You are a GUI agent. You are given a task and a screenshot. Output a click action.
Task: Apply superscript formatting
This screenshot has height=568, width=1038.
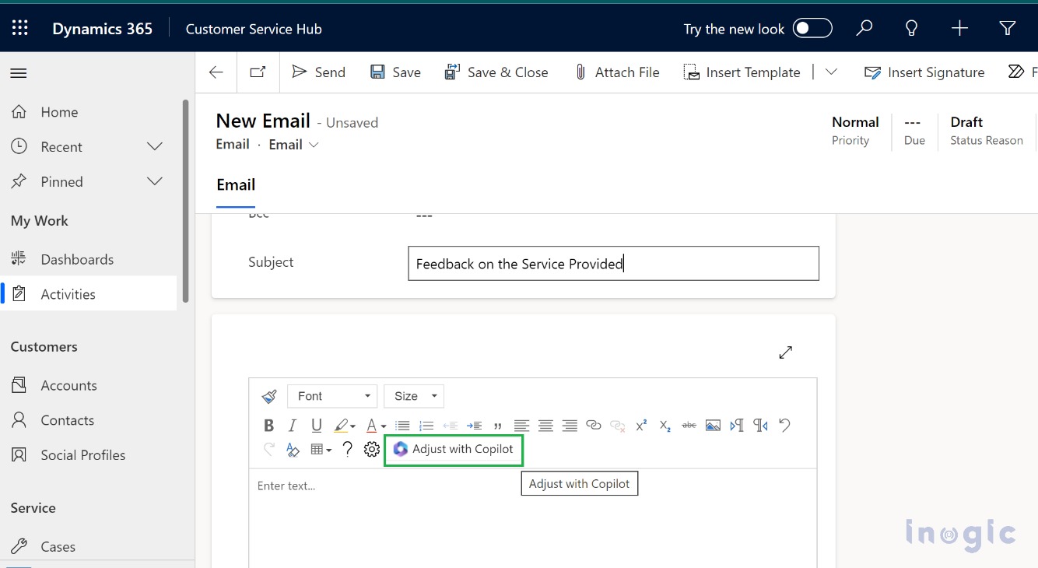coord(641,426)
